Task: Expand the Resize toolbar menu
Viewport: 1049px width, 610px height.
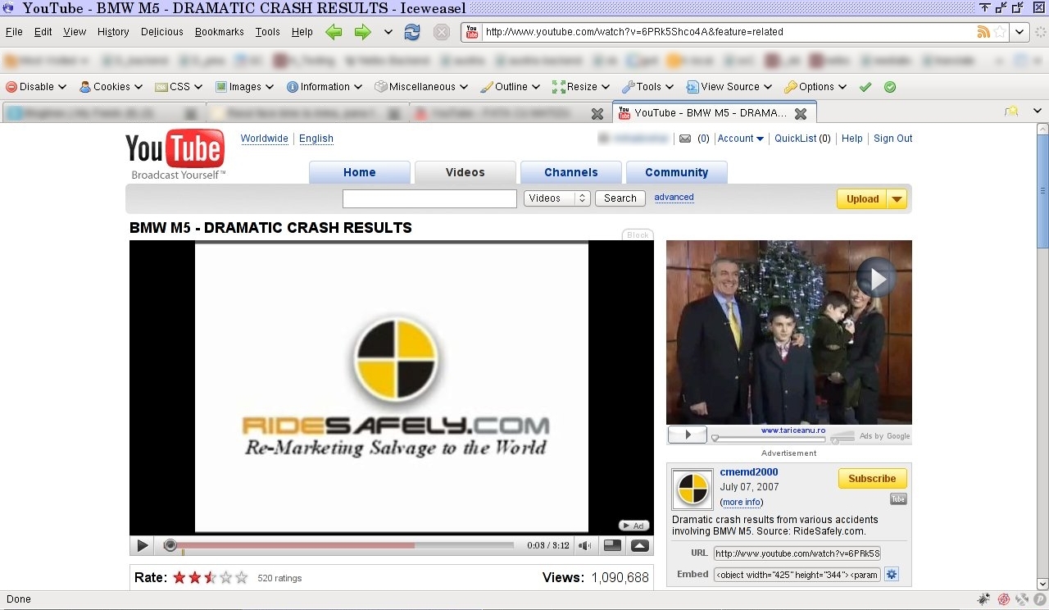Action: pyautogui.click(x=581, y=87)
